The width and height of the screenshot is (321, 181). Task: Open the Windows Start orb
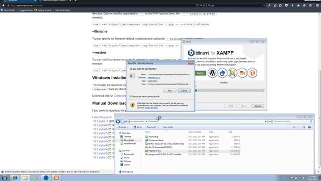pos(5,177)
